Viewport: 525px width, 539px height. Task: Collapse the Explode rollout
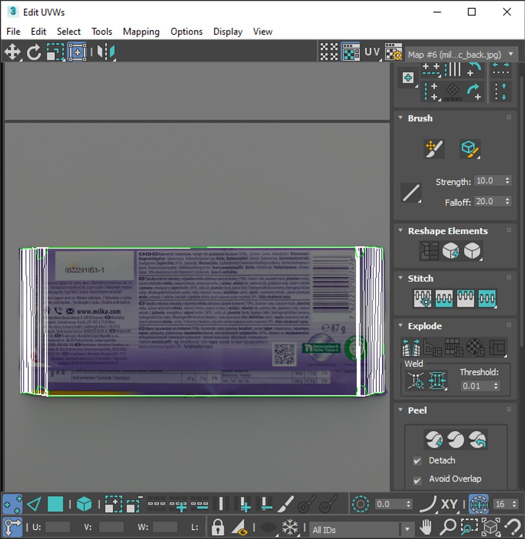coord(401,325)
